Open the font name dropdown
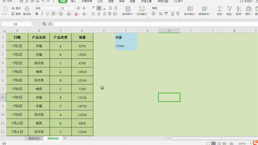The height and width of the screenshot is (145, 258). coord(59,8)
